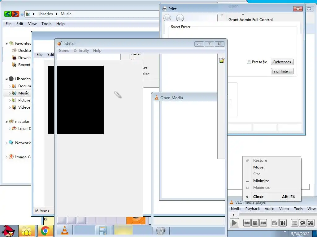Click the Print dialog printer icon
The width and height of the screenshot is (317, 237).
pos(165,9)
